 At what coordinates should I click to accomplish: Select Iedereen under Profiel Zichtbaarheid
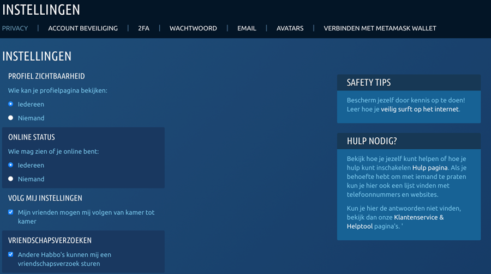(x=11, y=104)
